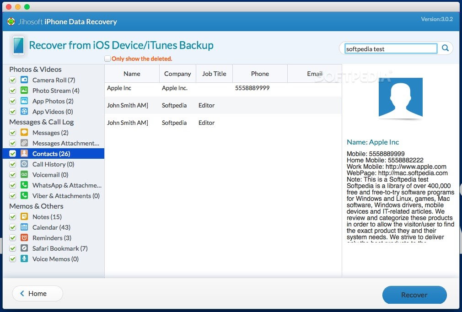Click the Messages Attachment paperclip icon
Image resolution: width=462 pixels, height=312 pixels.
(24, 143)
